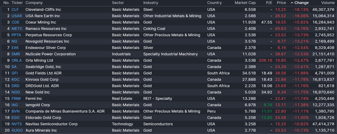Sort the table by Ticker column
The width and height of the screenshot is (337, 134).
point(17,3)
